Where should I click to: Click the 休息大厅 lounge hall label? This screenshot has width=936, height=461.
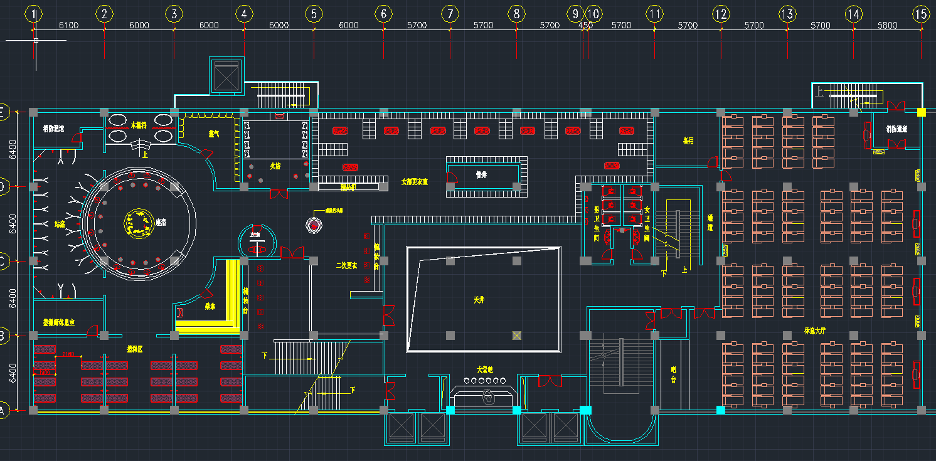(814, 329)
